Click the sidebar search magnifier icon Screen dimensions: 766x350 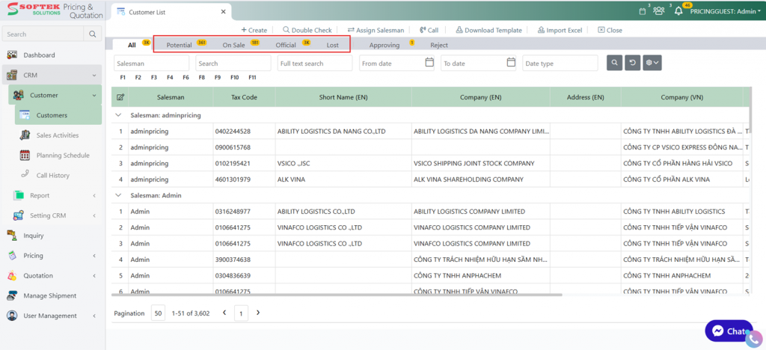(x=92, y=34)
